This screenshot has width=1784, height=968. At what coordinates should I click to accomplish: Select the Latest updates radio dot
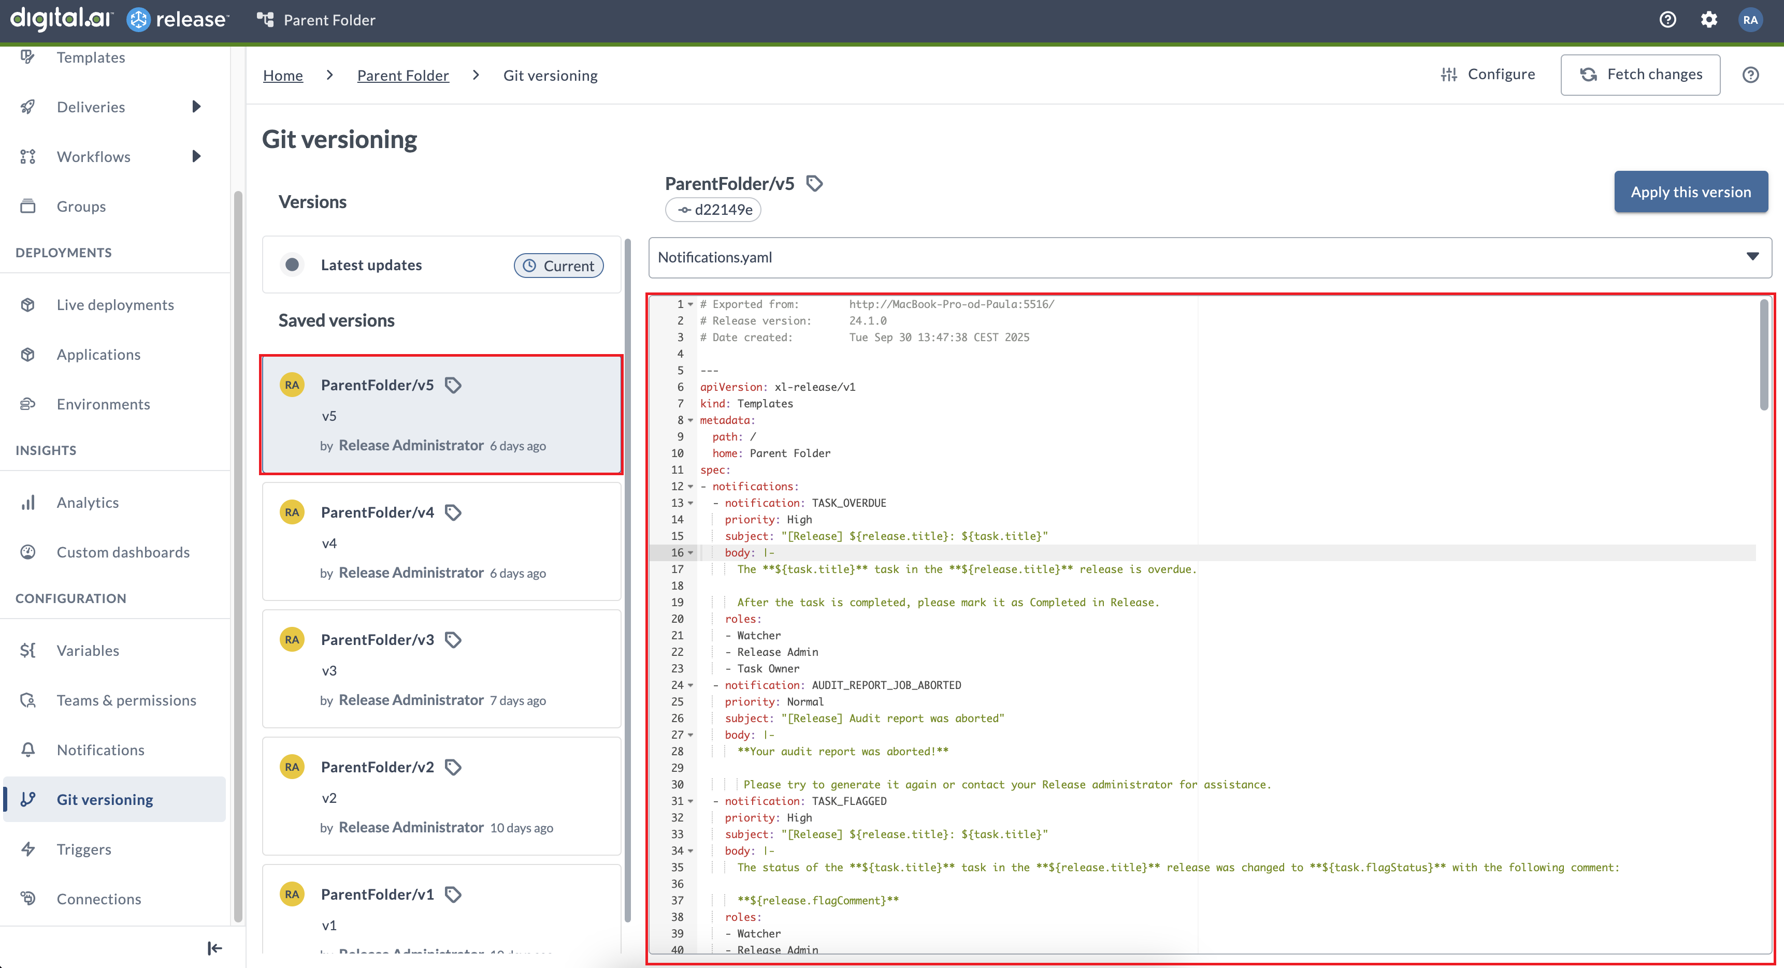pos(292,265)
